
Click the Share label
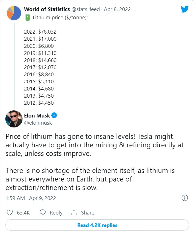click(88, 213)
